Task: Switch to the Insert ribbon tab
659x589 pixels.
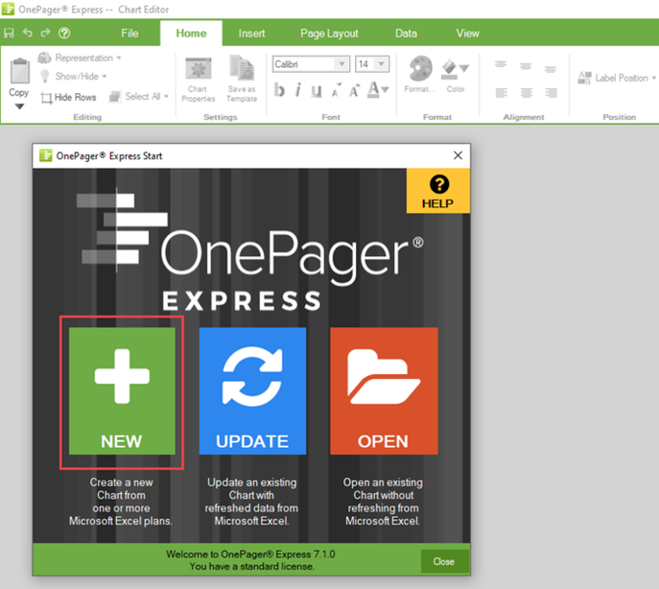Action: click(x=252, y=33)
